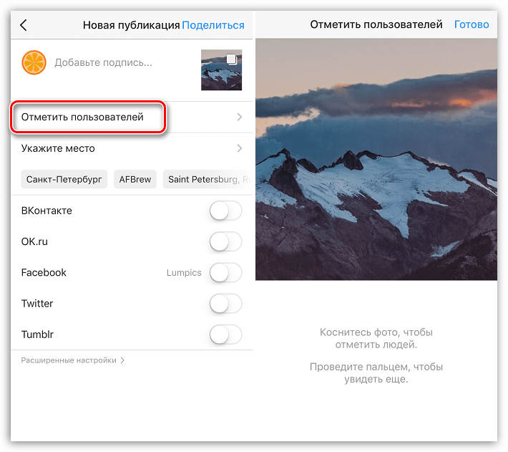Select the Санкт-Петербург location chip
The image size is (508, 452).
[64, 179]
